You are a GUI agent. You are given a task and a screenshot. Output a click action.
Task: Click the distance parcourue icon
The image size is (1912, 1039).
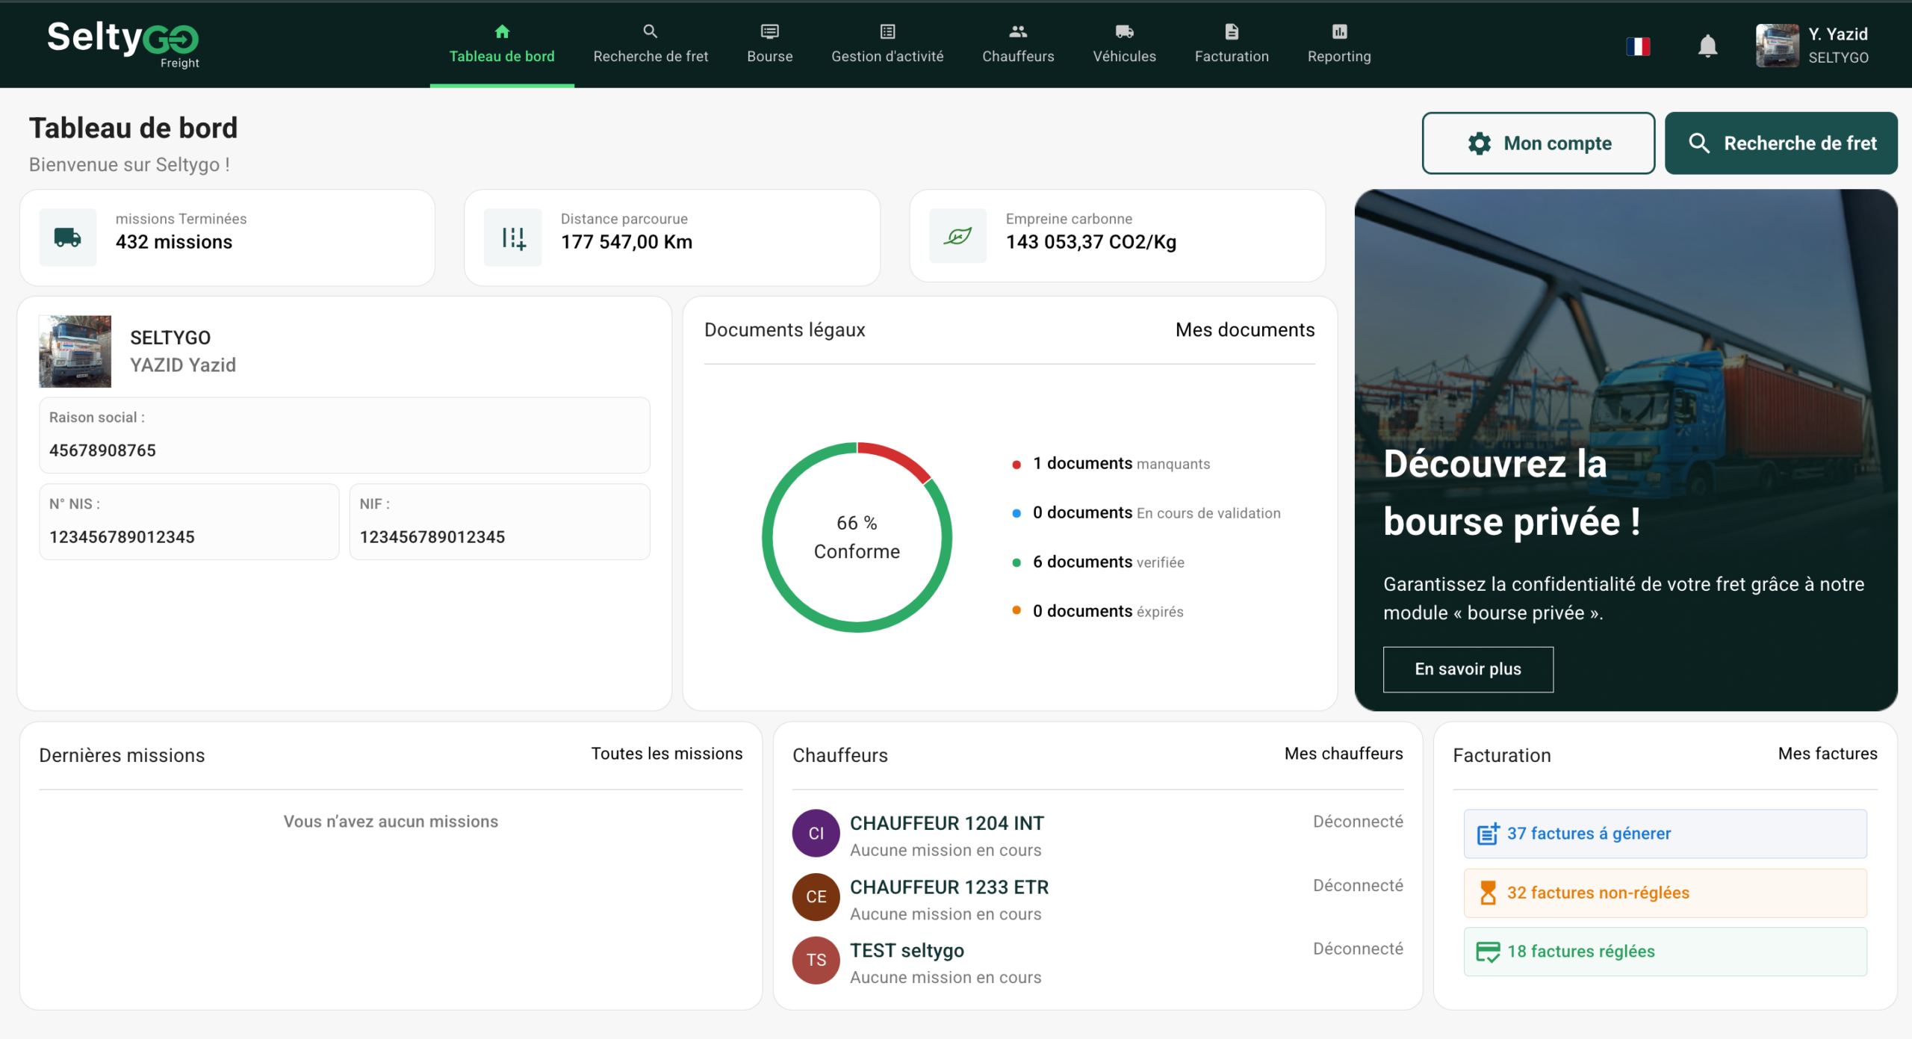513,238
